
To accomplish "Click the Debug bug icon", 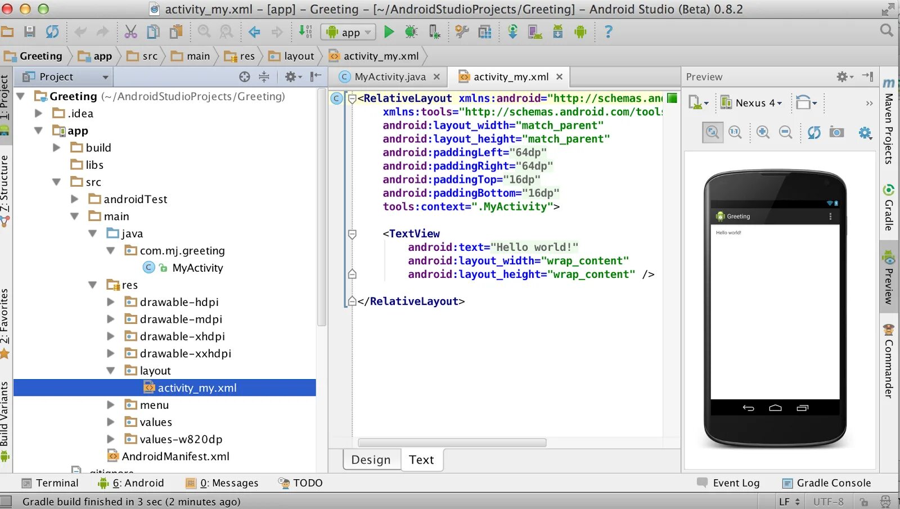I will pos(411,31).
